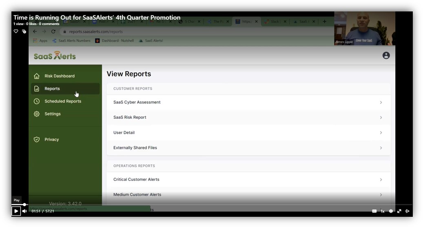Expand the Medium Customer Alerts chevron

[x=381, y=195]
